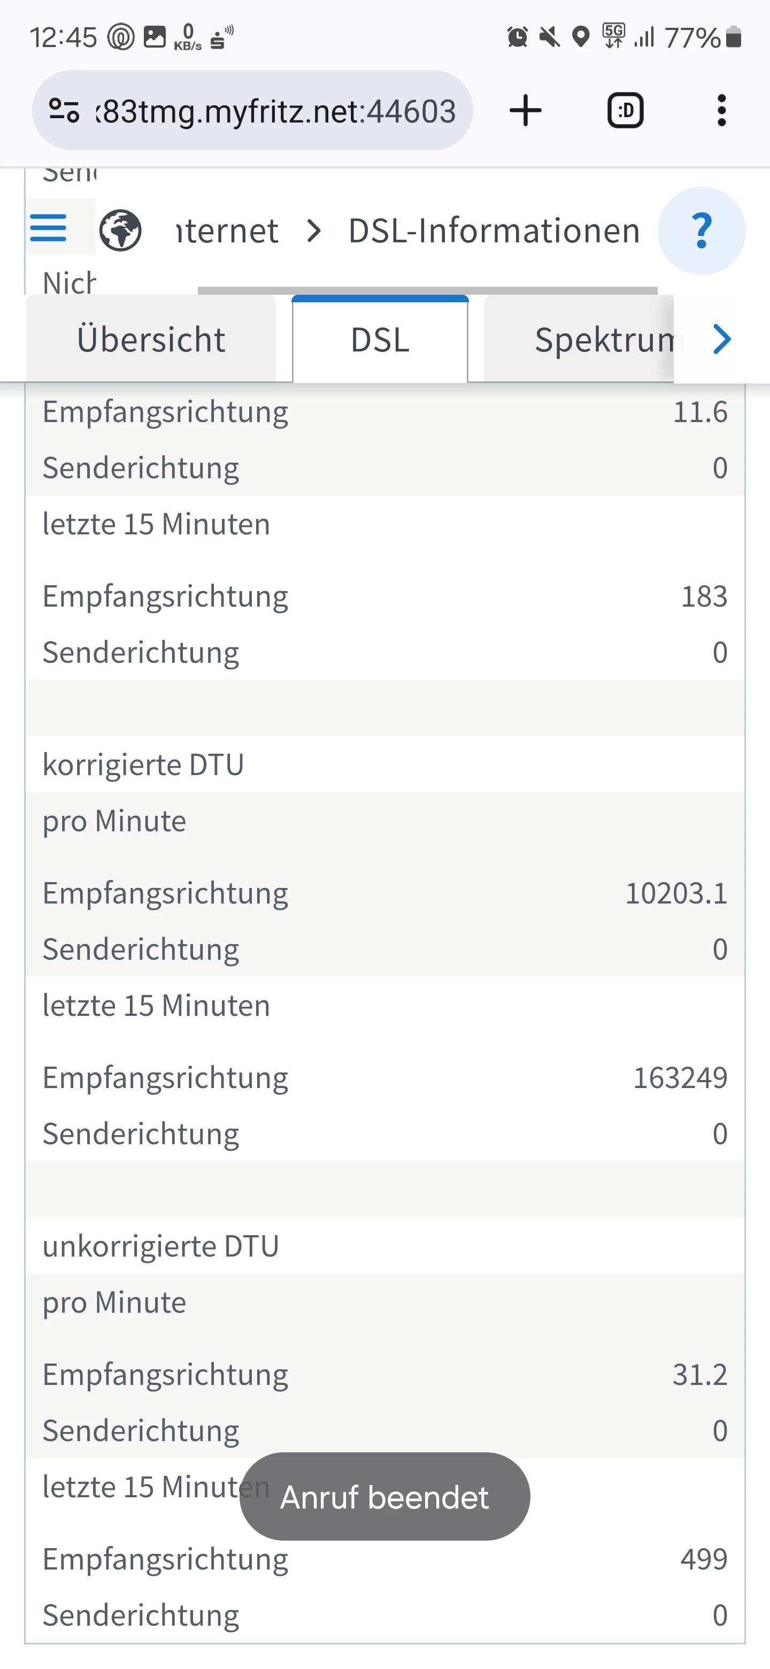Switch to the Spektrum tab
Screen dimensions: 770x1669
[579, 340]
